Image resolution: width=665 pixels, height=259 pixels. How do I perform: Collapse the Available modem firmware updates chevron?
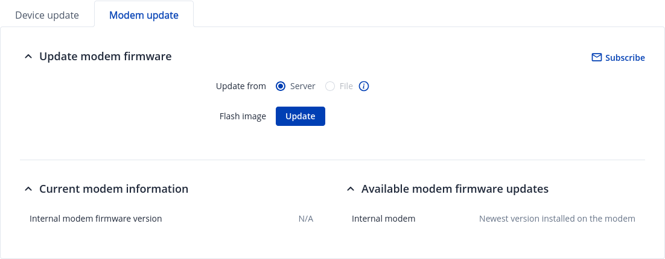pos(350,189)
